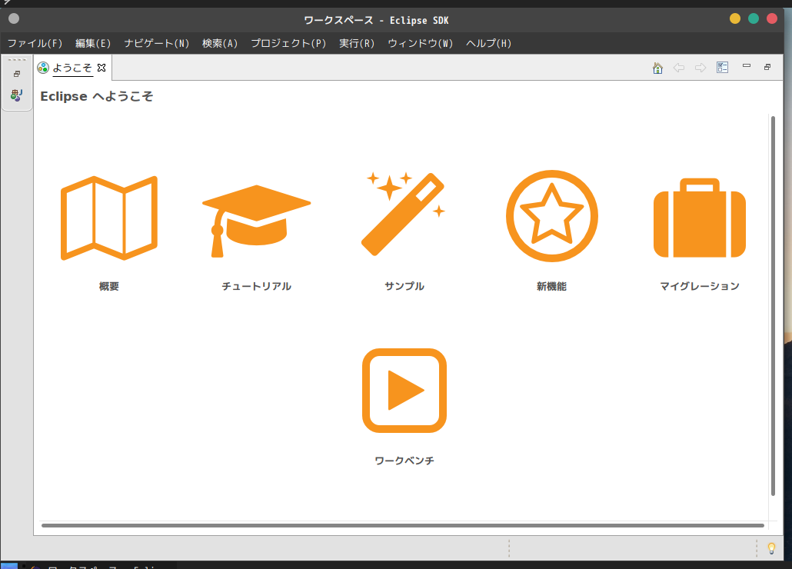This screenshot has width=792, height=569.
Task: Select the ようこそ tab label
Action: pos(72,68)
